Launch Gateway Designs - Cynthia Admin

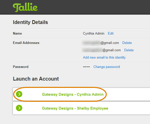73,94
